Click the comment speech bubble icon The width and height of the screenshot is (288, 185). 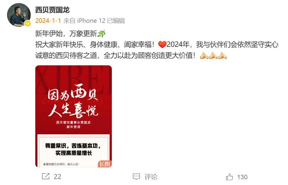136,177
